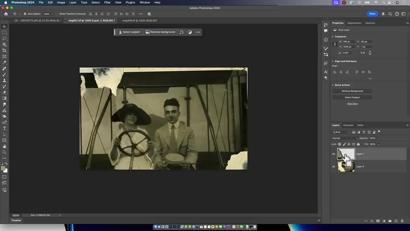Screen dimensions: 410x231
Task: Choose the Horizontal Type tool
Action: [x=4, y=128]
